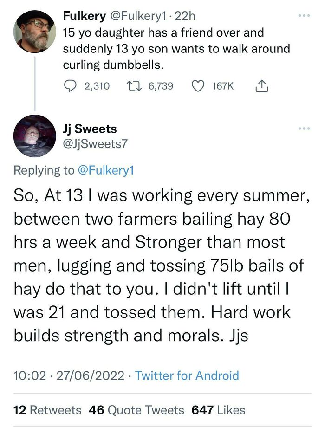Open the three-dot menu on Jj Sweets' reply
This screenshot has width=325, height=427.
point(304,128)
